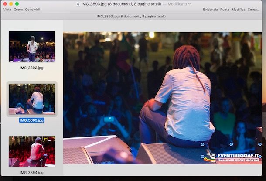The image size is (266, 181).
Task: Click the main concert photo preview
Action: point(162,98)
